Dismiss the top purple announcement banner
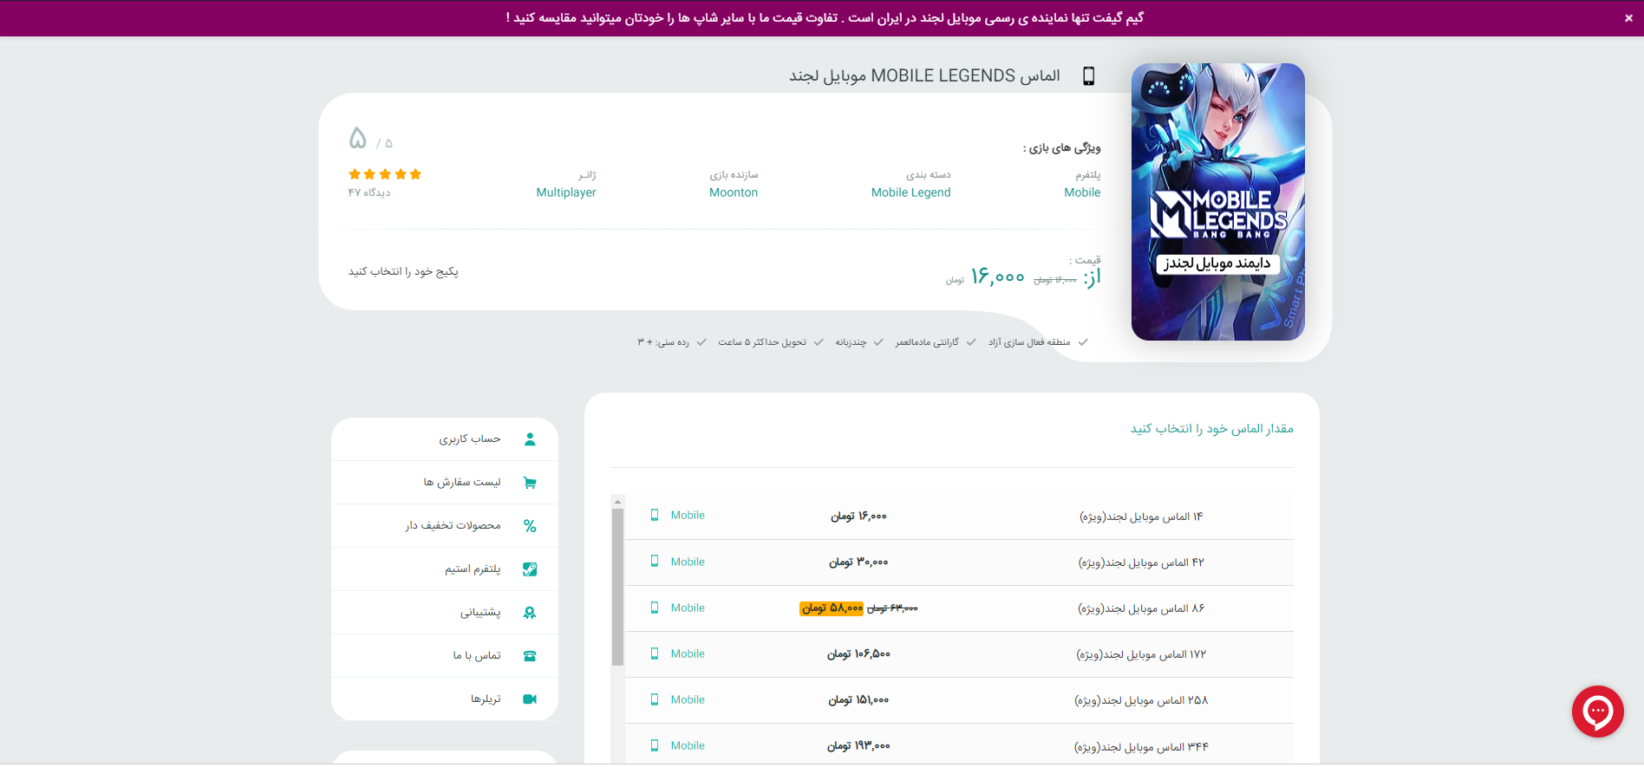The image size is (1644, 767). [x=1628, y=18]
